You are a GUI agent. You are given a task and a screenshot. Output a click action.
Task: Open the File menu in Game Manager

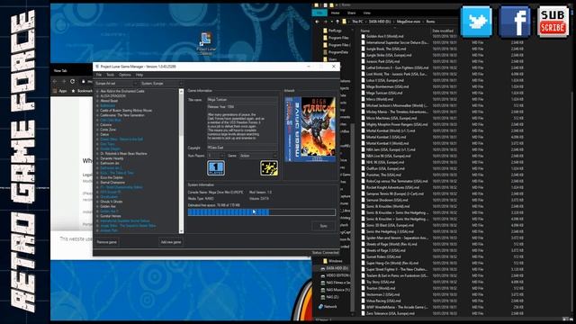pyautogui.click(x=99, y=75)
